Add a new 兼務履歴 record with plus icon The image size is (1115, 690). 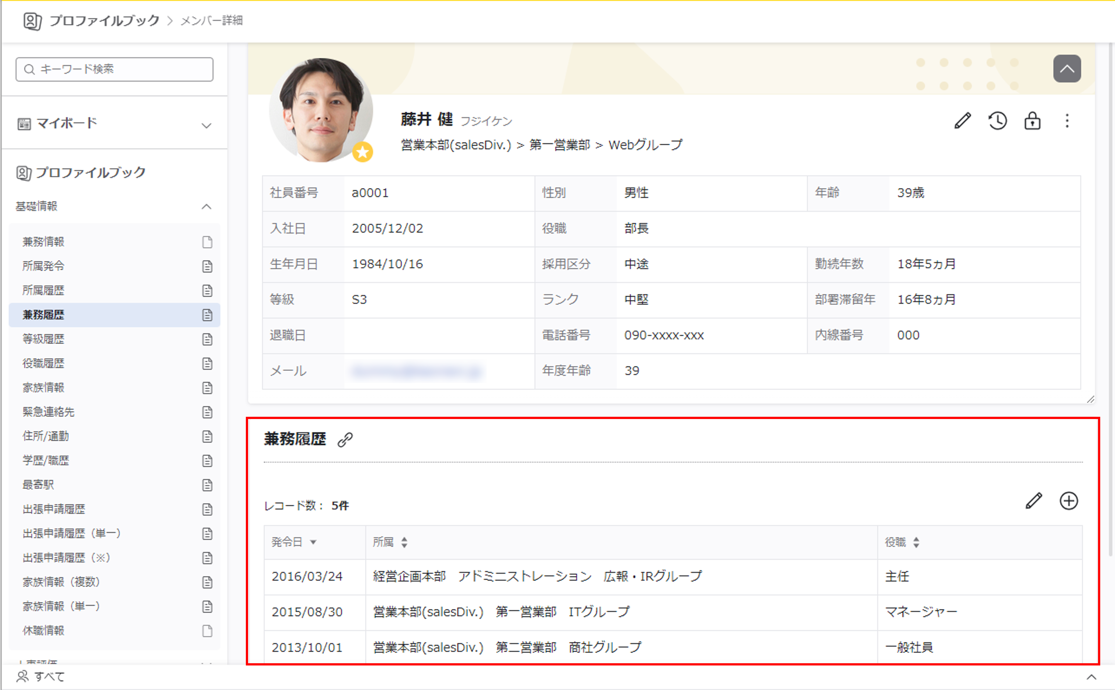pyautogui.click(x=1068, y=501)
